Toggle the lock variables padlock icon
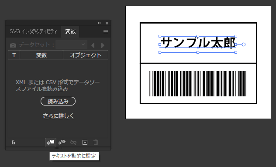Image resolution: width=276 pixels, height=167 pixels. [x=14, y=142]
